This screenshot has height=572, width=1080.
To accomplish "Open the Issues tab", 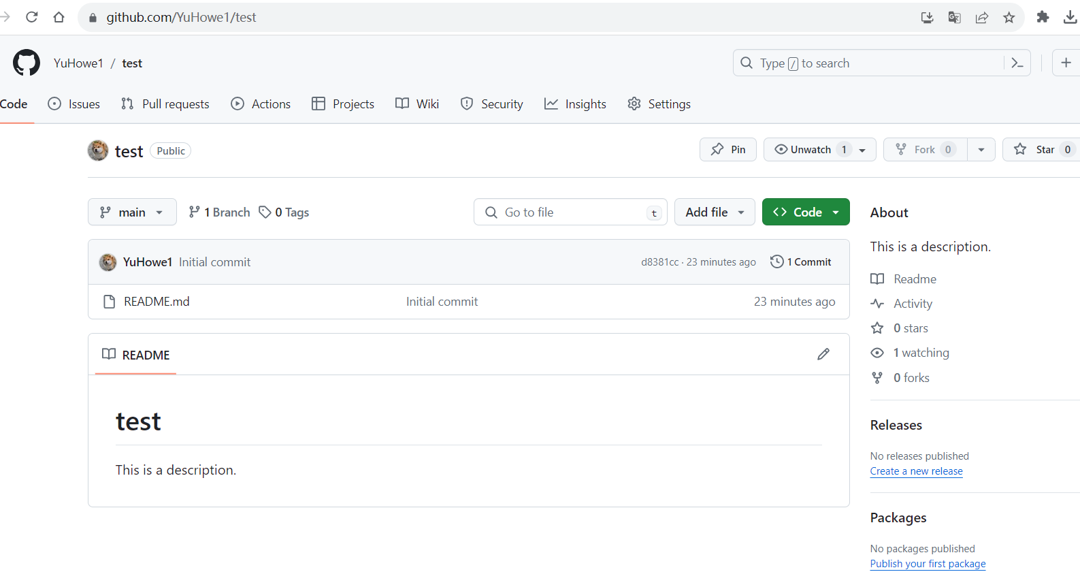I will (x=74, y=104).
